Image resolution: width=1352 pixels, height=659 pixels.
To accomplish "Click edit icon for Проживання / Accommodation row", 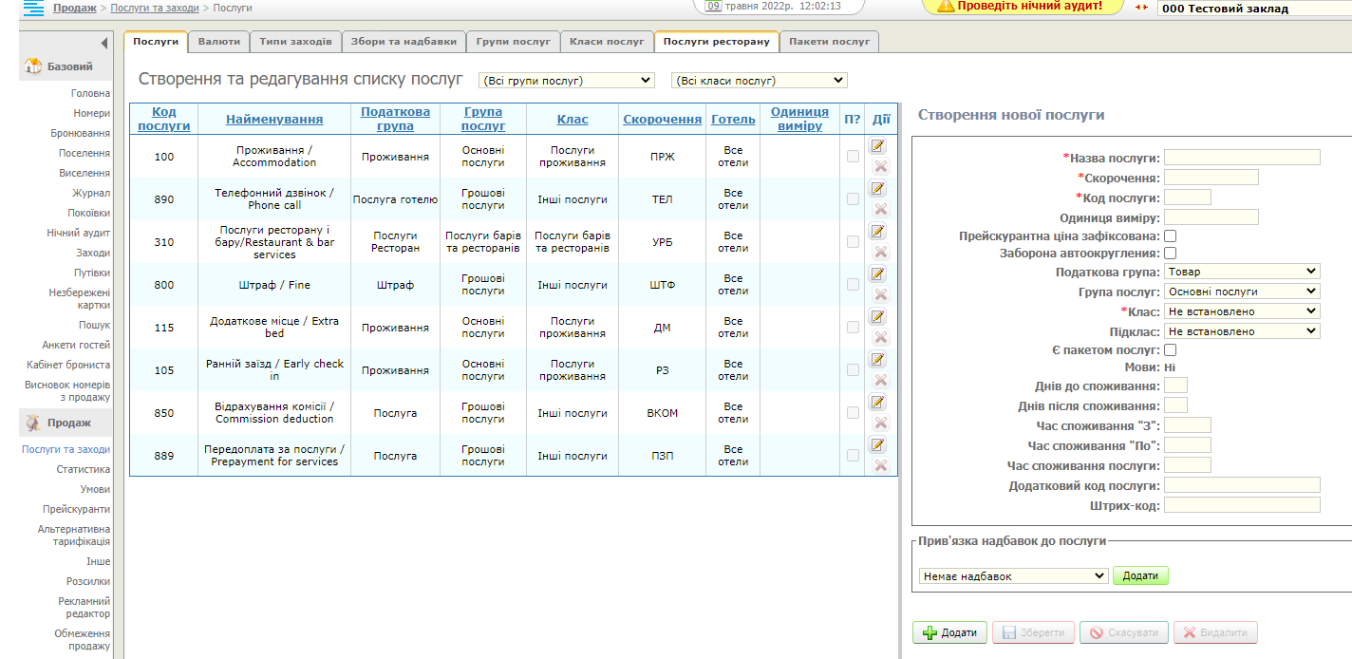I will [x=878, y=146].
